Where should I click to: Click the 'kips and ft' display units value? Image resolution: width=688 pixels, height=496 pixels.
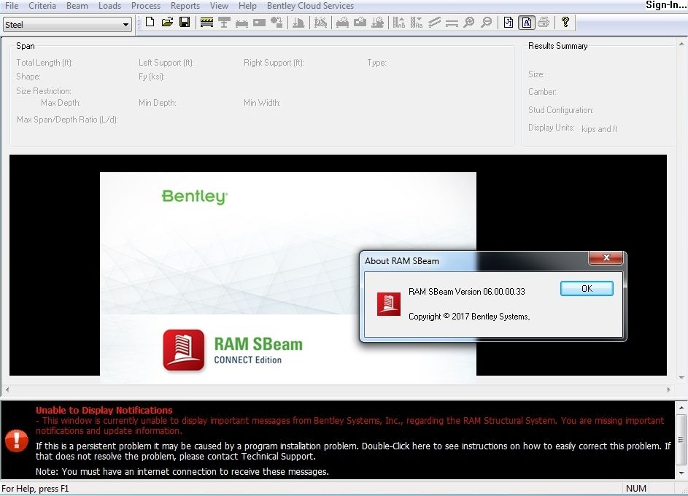pos(600,129)
